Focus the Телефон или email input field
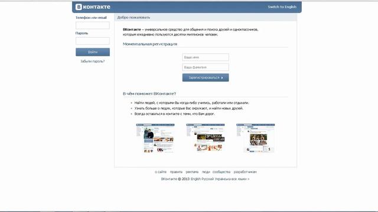Viewport: 378px width, 212px height. pyautogui.click(x=93, y=25)
